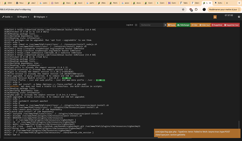Screen dimensions: 242x141
Task: Open a new browser tab with plus
Action: point(227,3)
